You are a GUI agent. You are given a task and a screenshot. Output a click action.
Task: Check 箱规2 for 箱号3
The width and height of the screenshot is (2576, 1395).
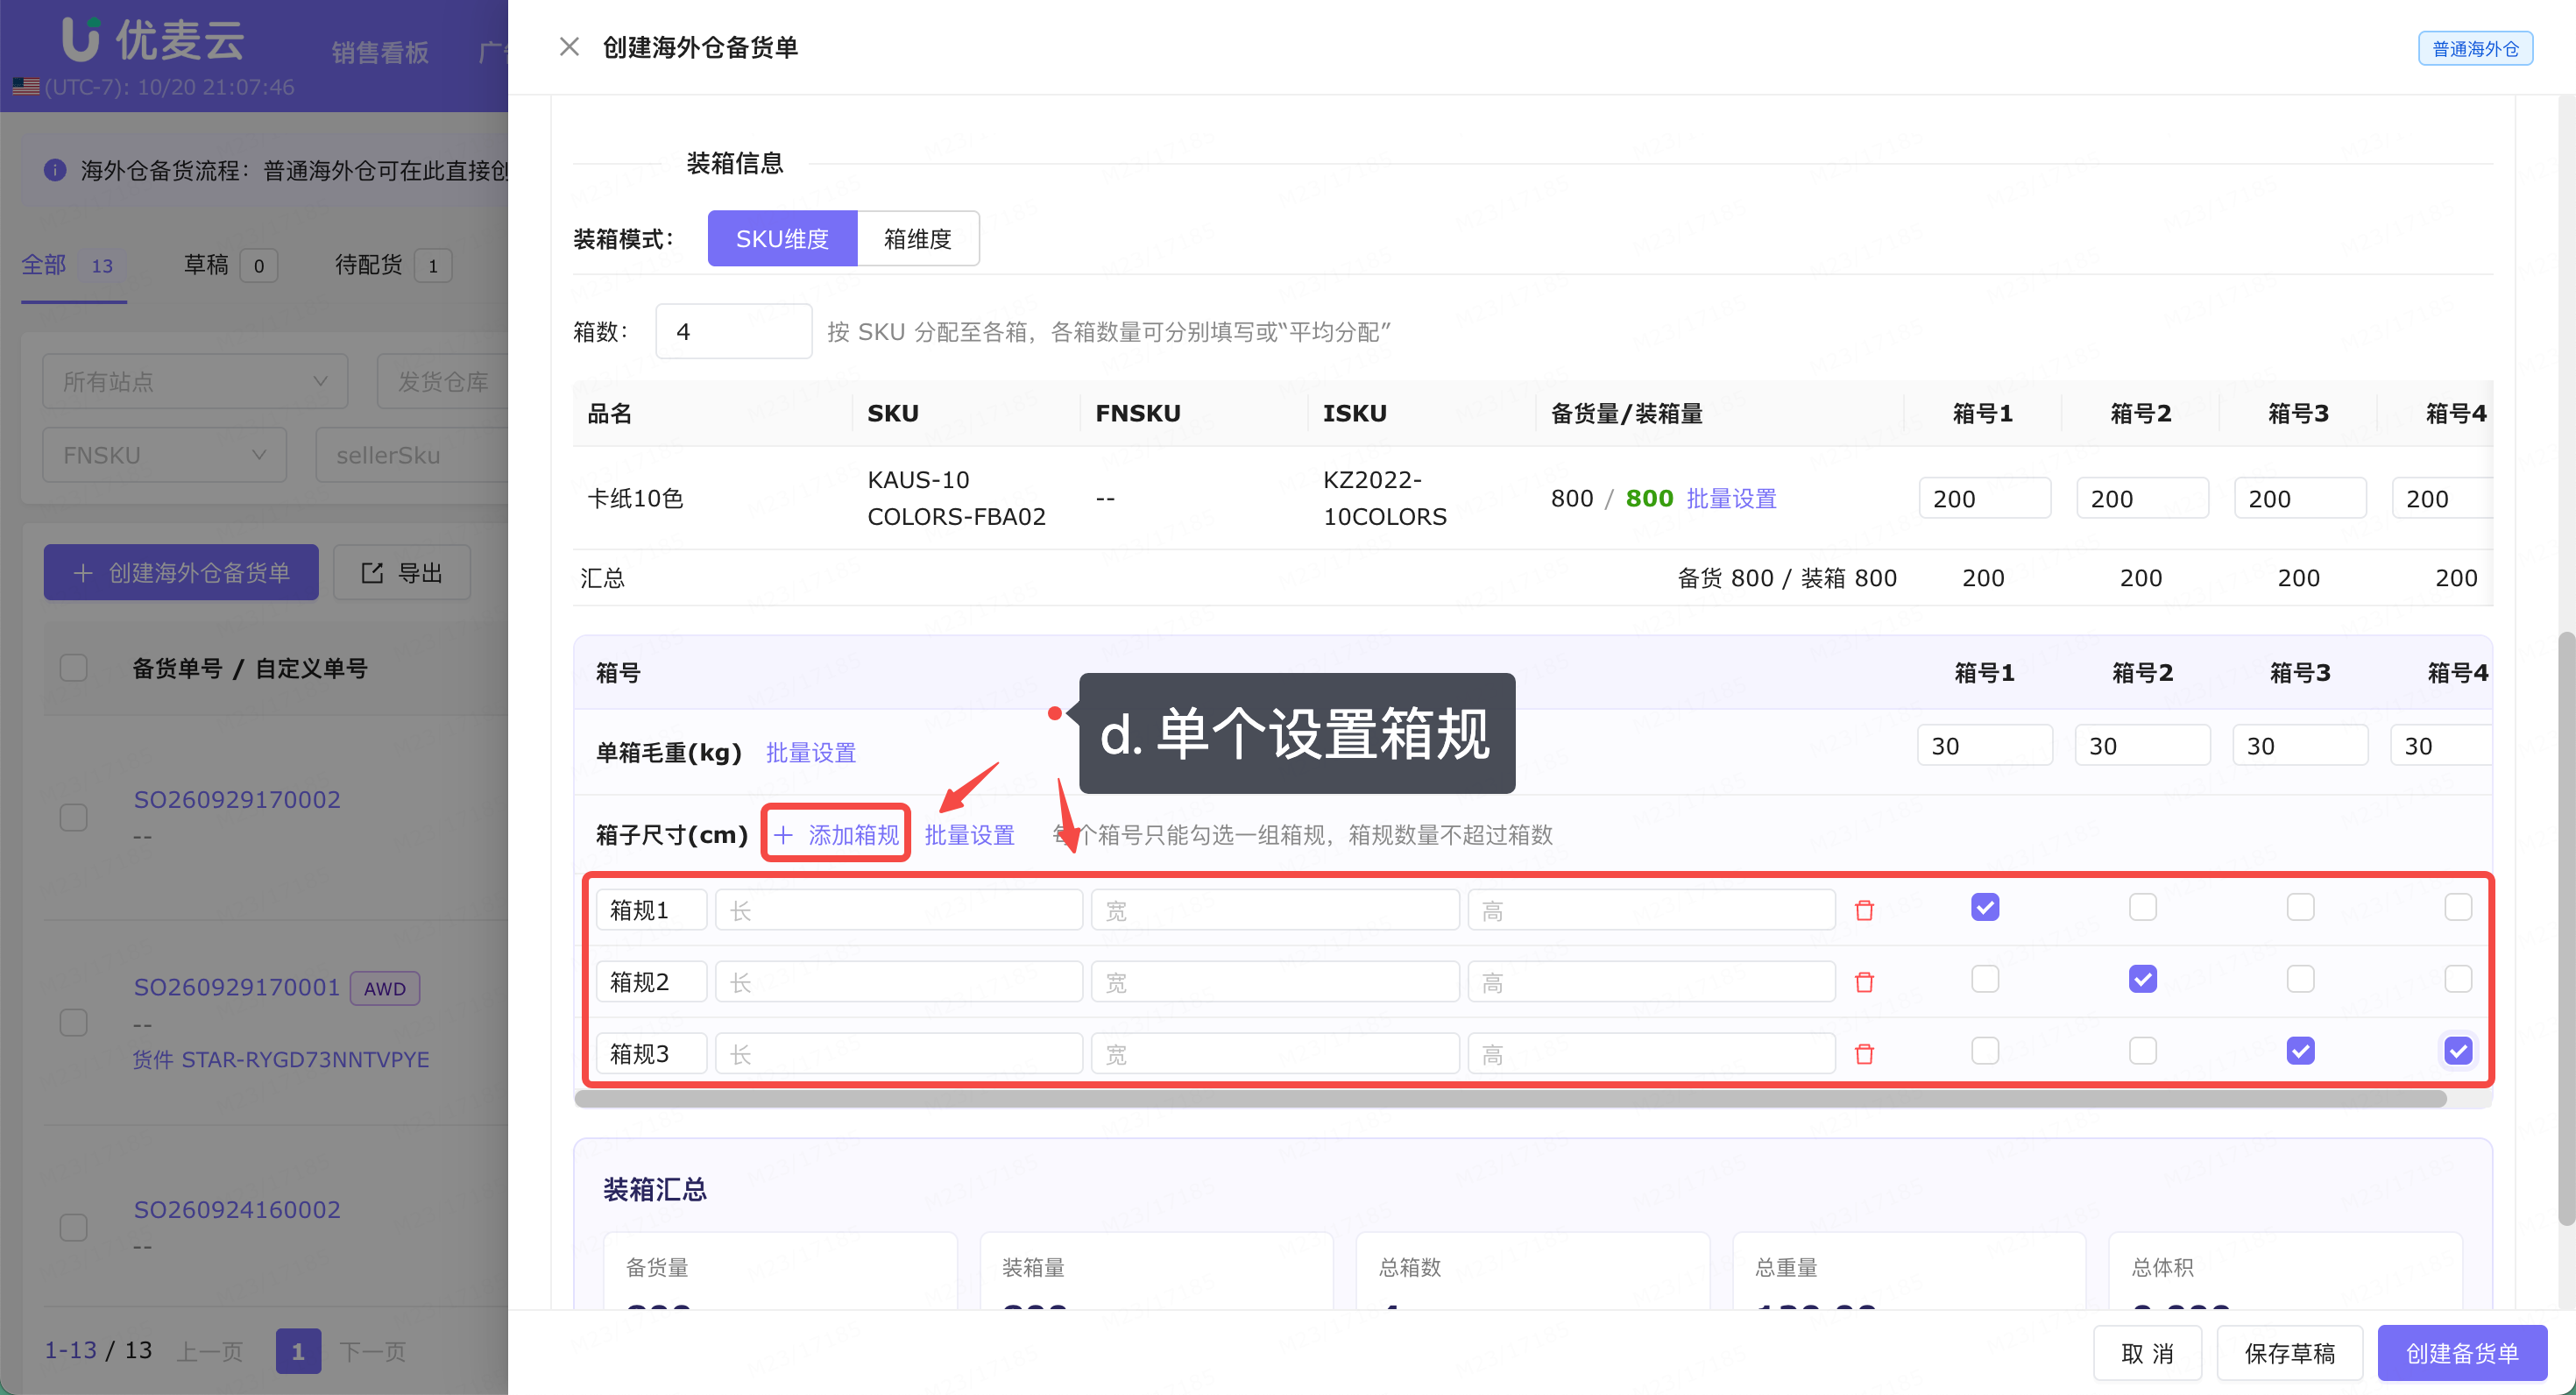pyautogui.click(x=2300, y=979)
